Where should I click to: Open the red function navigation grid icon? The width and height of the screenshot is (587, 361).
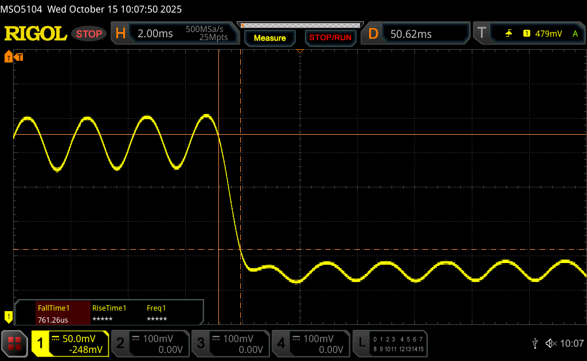click(x=15, y=344)
